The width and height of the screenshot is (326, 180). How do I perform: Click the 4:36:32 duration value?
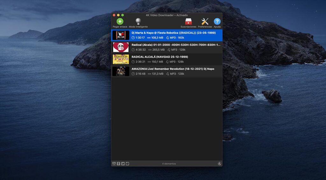[140, 50]
